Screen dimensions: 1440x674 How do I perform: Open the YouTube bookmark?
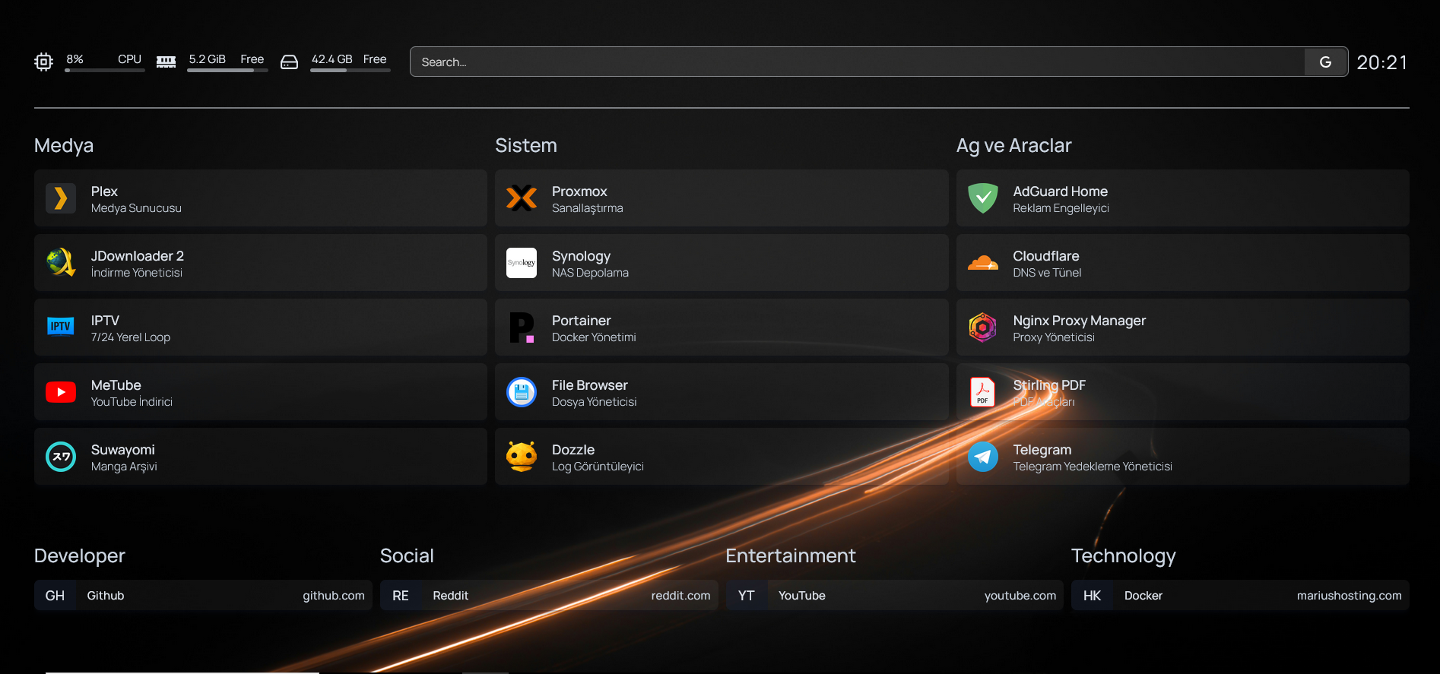coord(895,596)
